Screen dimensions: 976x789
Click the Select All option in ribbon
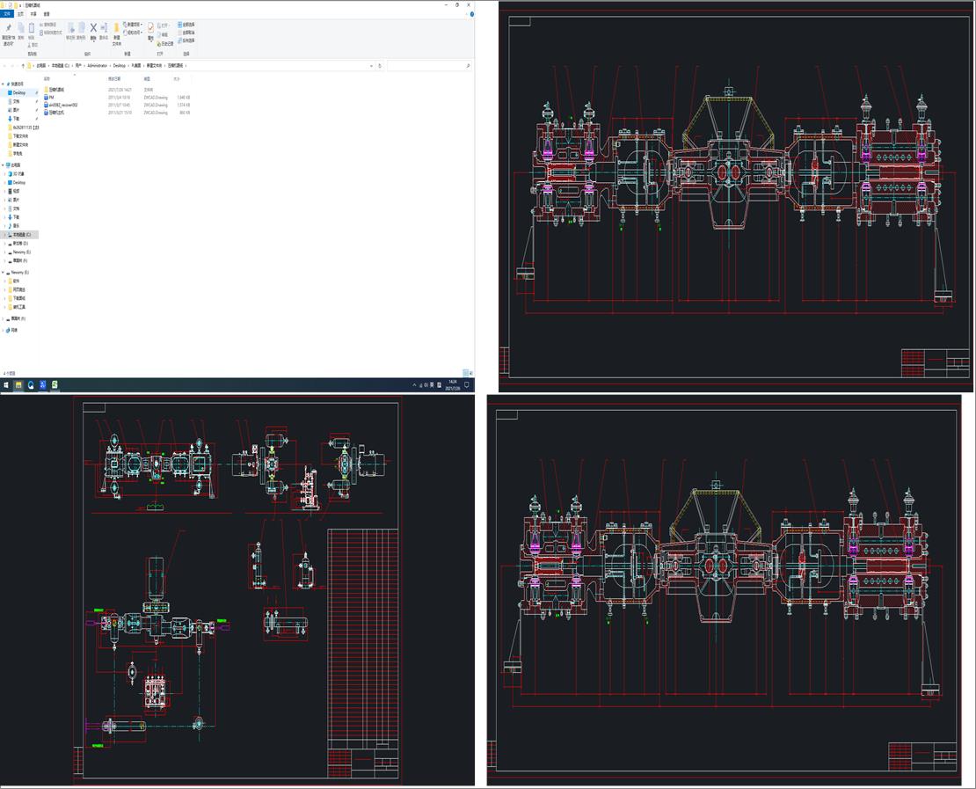pos(187,24)
